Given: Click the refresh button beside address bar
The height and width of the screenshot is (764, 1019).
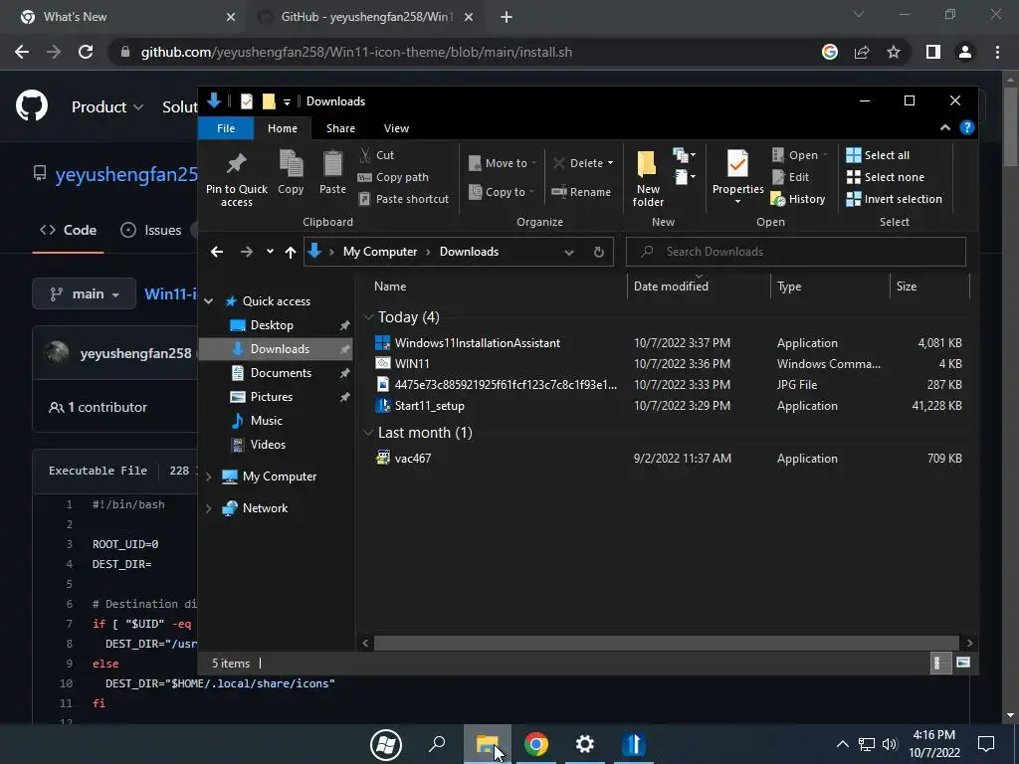Looking at the screenshot, I should point(598,252).
